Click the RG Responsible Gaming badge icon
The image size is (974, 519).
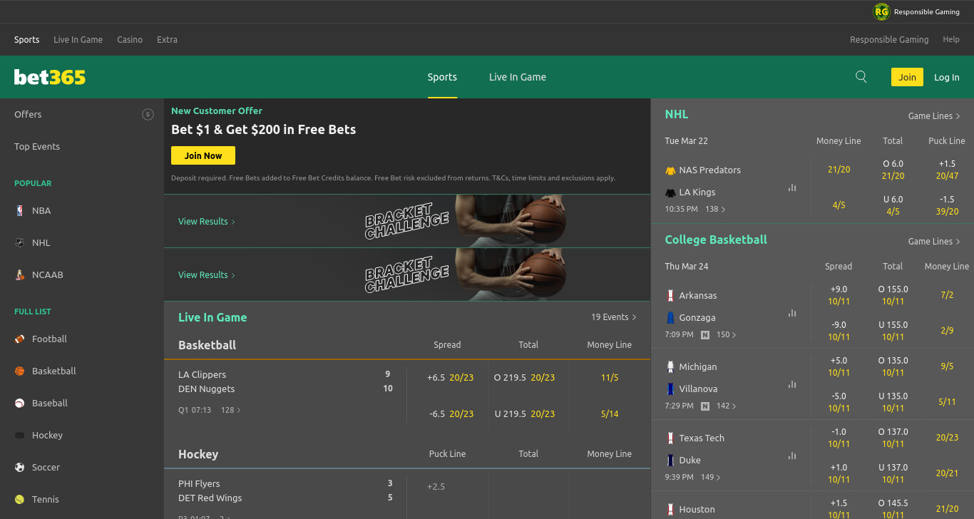(882, 11)
